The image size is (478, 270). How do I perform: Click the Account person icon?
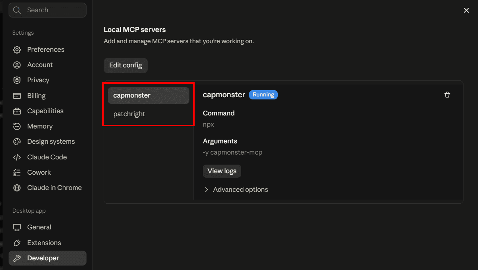17,65
